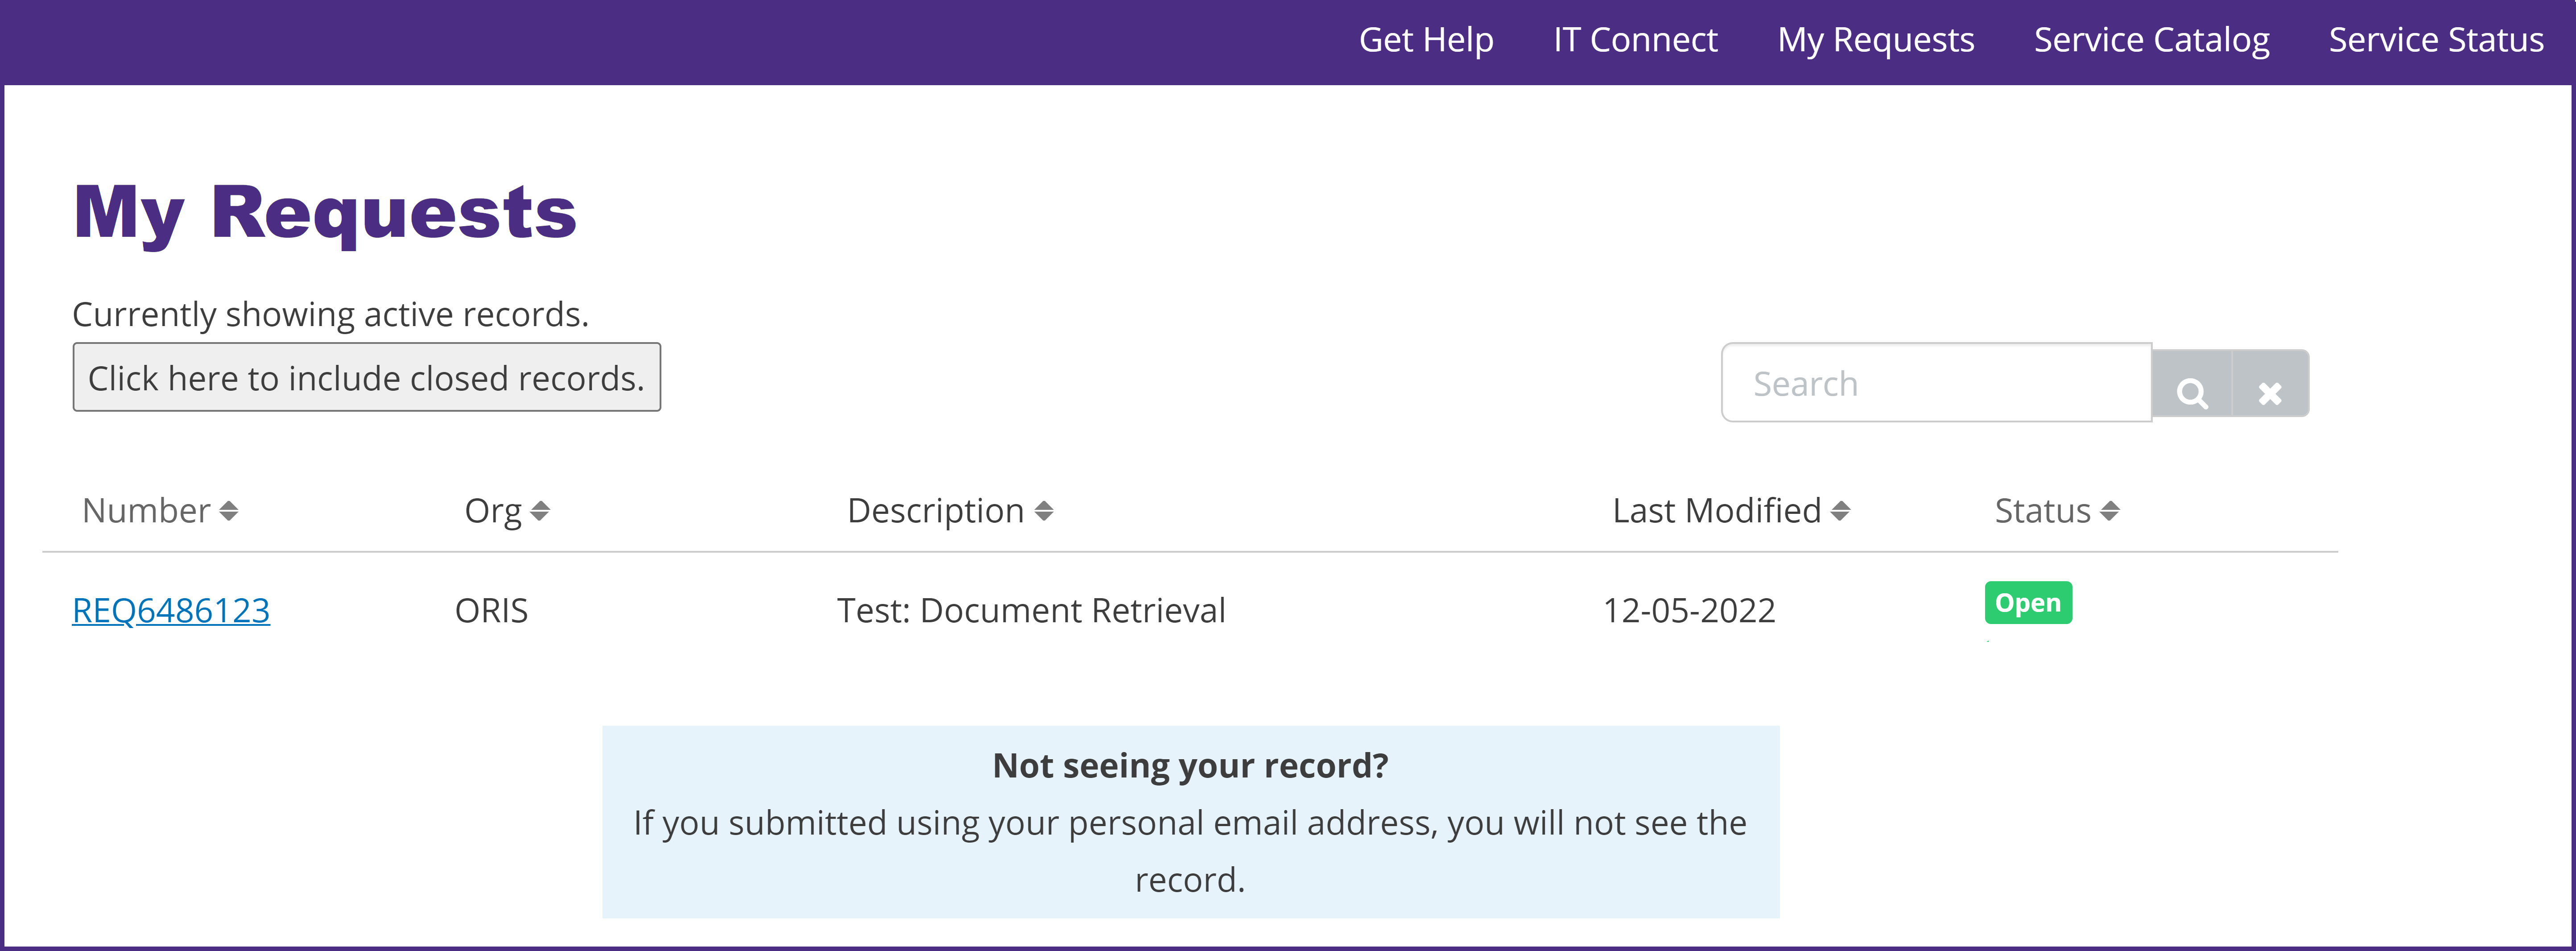Open request REQ6486123 link

171,610
